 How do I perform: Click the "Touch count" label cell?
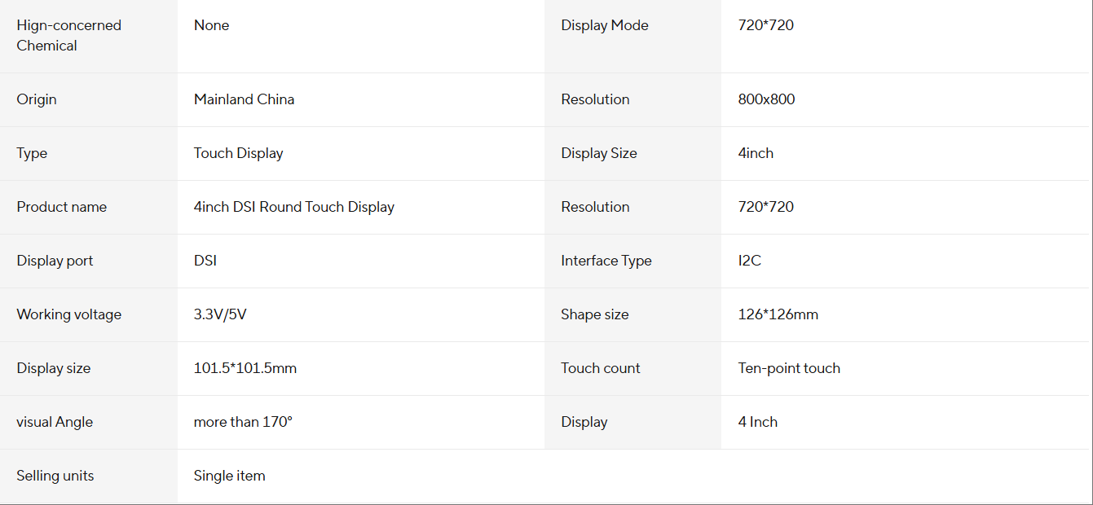click(x=600, y=368)
